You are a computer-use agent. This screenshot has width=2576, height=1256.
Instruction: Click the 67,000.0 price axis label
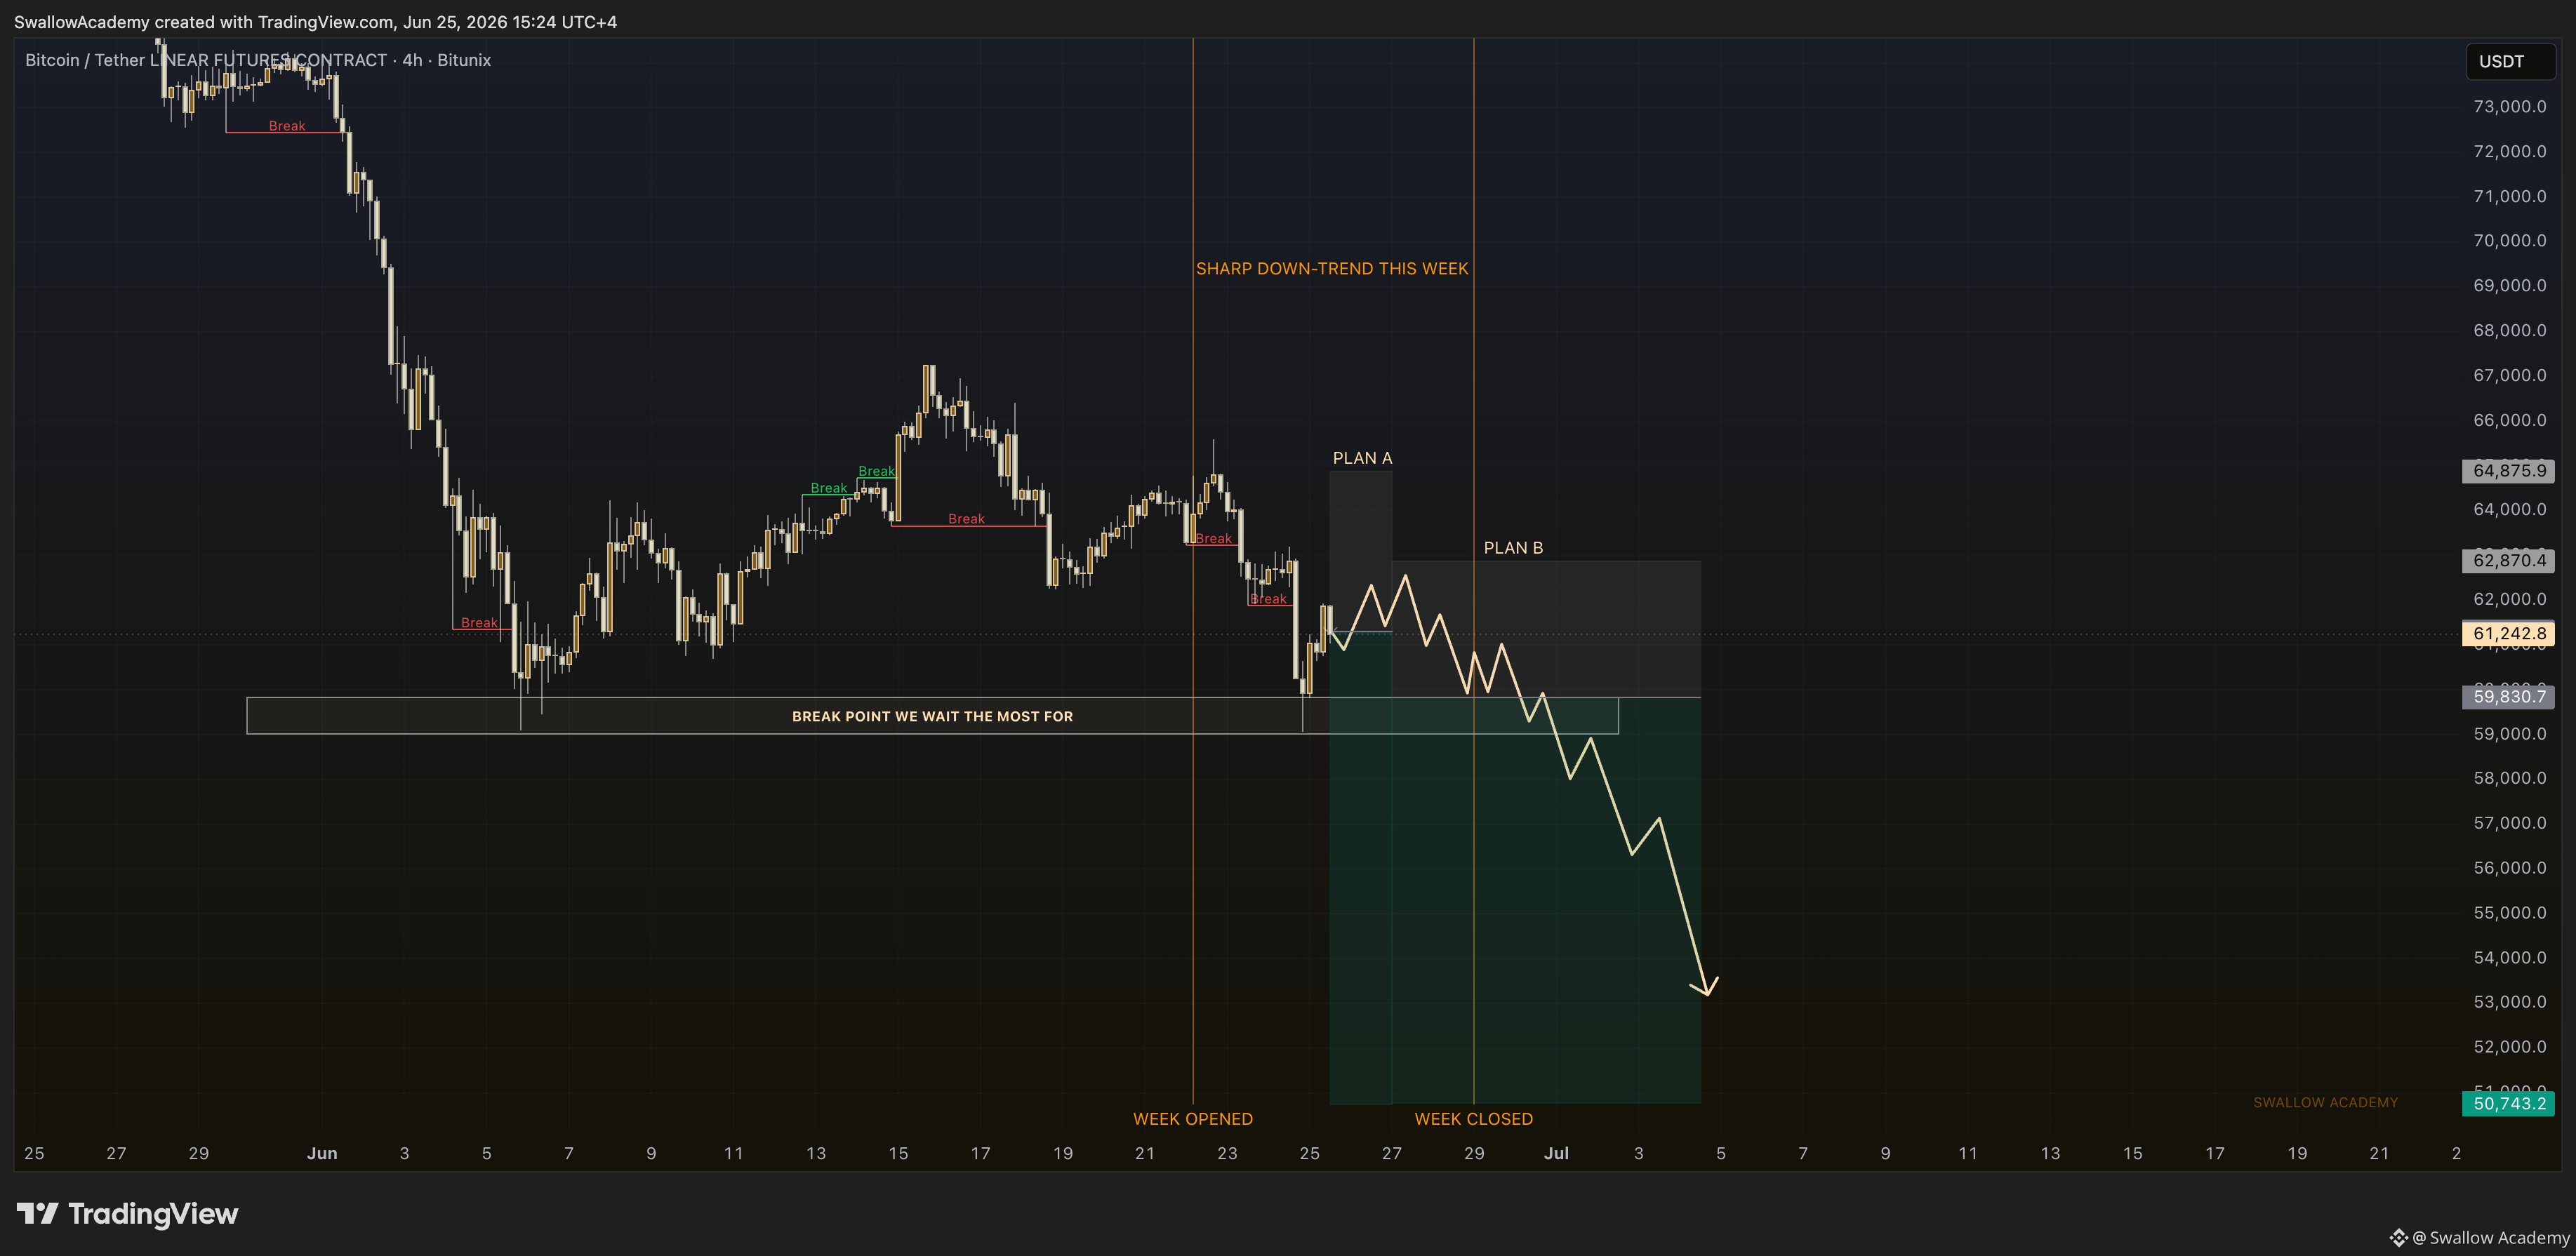pos(2510,376)
